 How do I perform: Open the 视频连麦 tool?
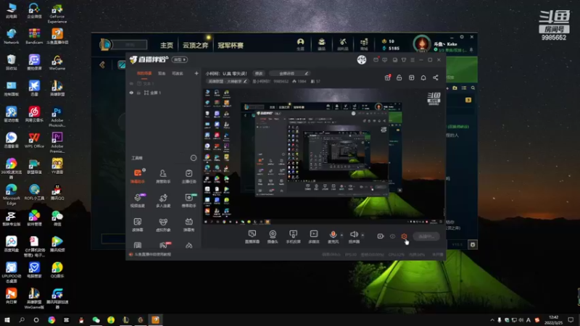coord(138,200)
